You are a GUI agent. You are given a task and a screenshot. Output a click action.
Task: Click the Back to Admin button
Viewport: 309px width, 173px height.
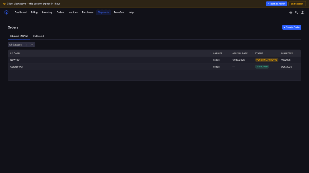pos(276,4)
